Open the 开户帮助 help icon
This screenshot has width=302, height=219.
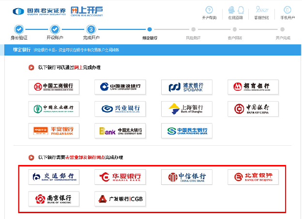tap(209, 10)
